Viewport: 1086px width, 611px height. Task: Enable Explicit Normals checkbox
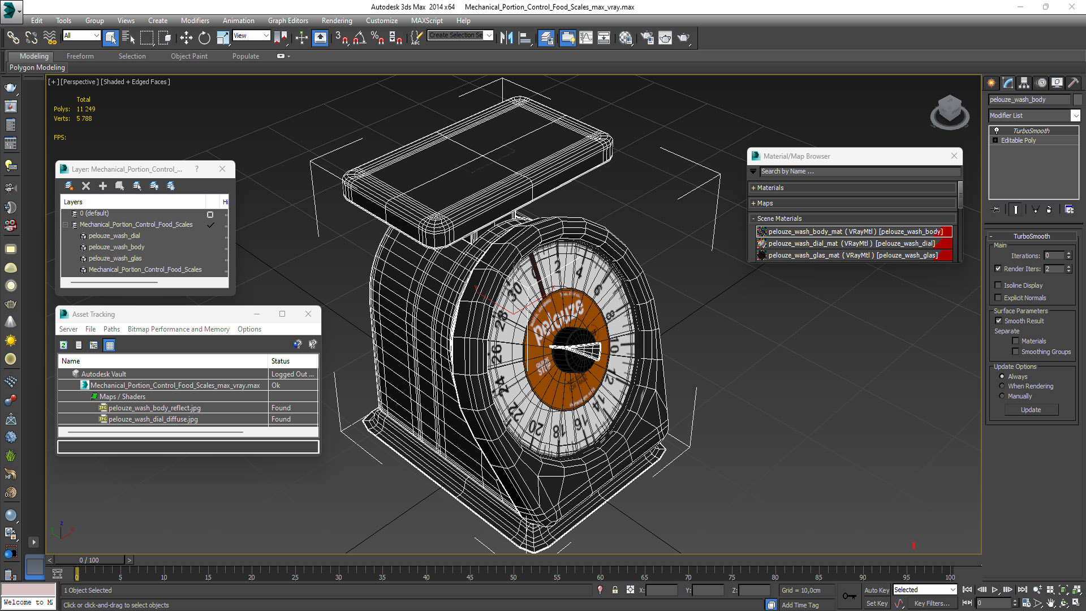click(998, 298)
